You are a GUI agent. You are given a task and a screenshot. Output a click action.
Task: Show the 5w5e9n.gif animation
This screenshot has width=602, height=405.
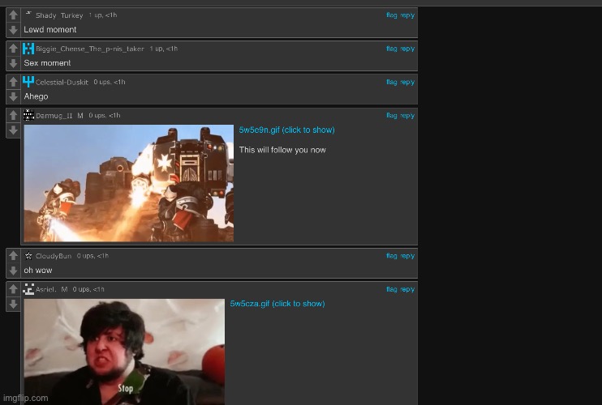pos(286,130)
